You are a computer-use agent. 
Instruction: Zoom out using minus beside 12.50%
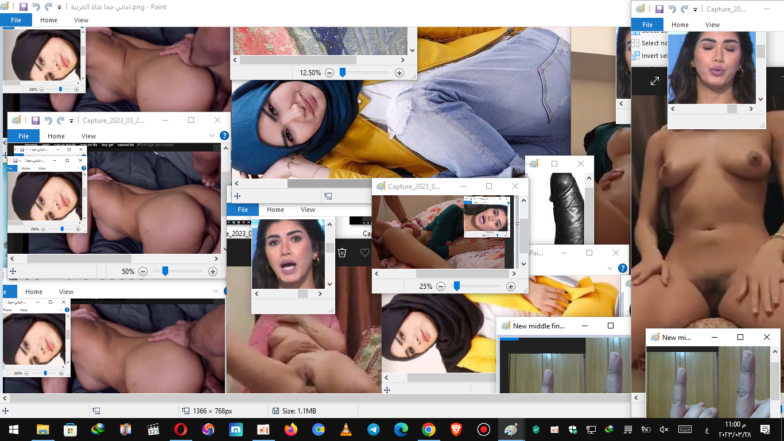[x=329, y=73]
